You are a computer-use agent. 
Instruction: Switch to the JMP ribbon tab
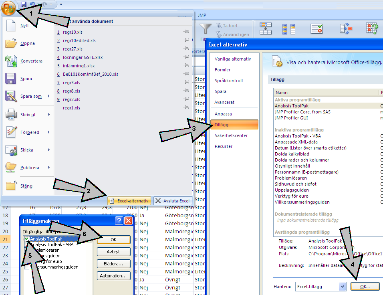tap(202, 15)
